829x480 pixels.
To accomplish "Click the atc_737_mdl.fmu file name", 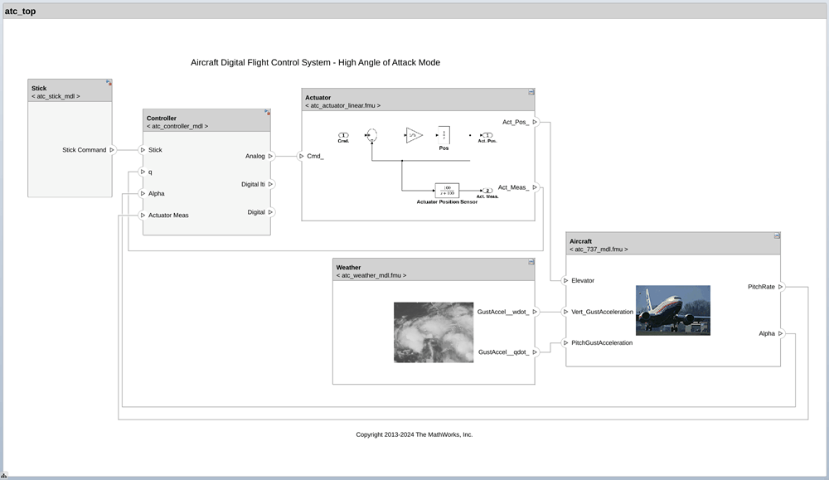I will tap(599, 250).
